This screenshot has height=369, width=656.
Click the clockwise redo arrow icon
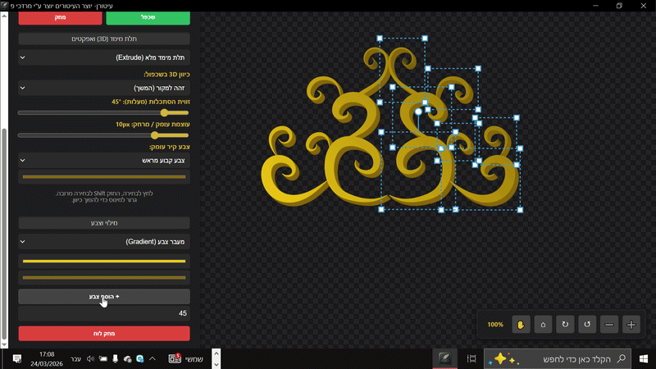tap(565, 325)
